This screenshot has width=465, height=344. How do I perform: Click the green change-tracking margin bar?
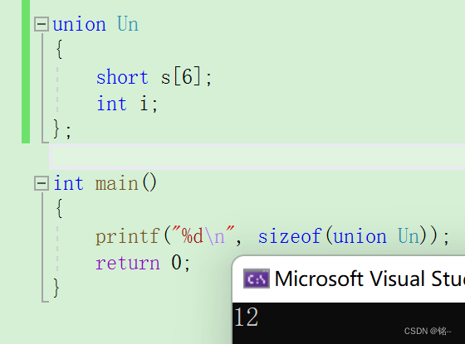point(26,71)
